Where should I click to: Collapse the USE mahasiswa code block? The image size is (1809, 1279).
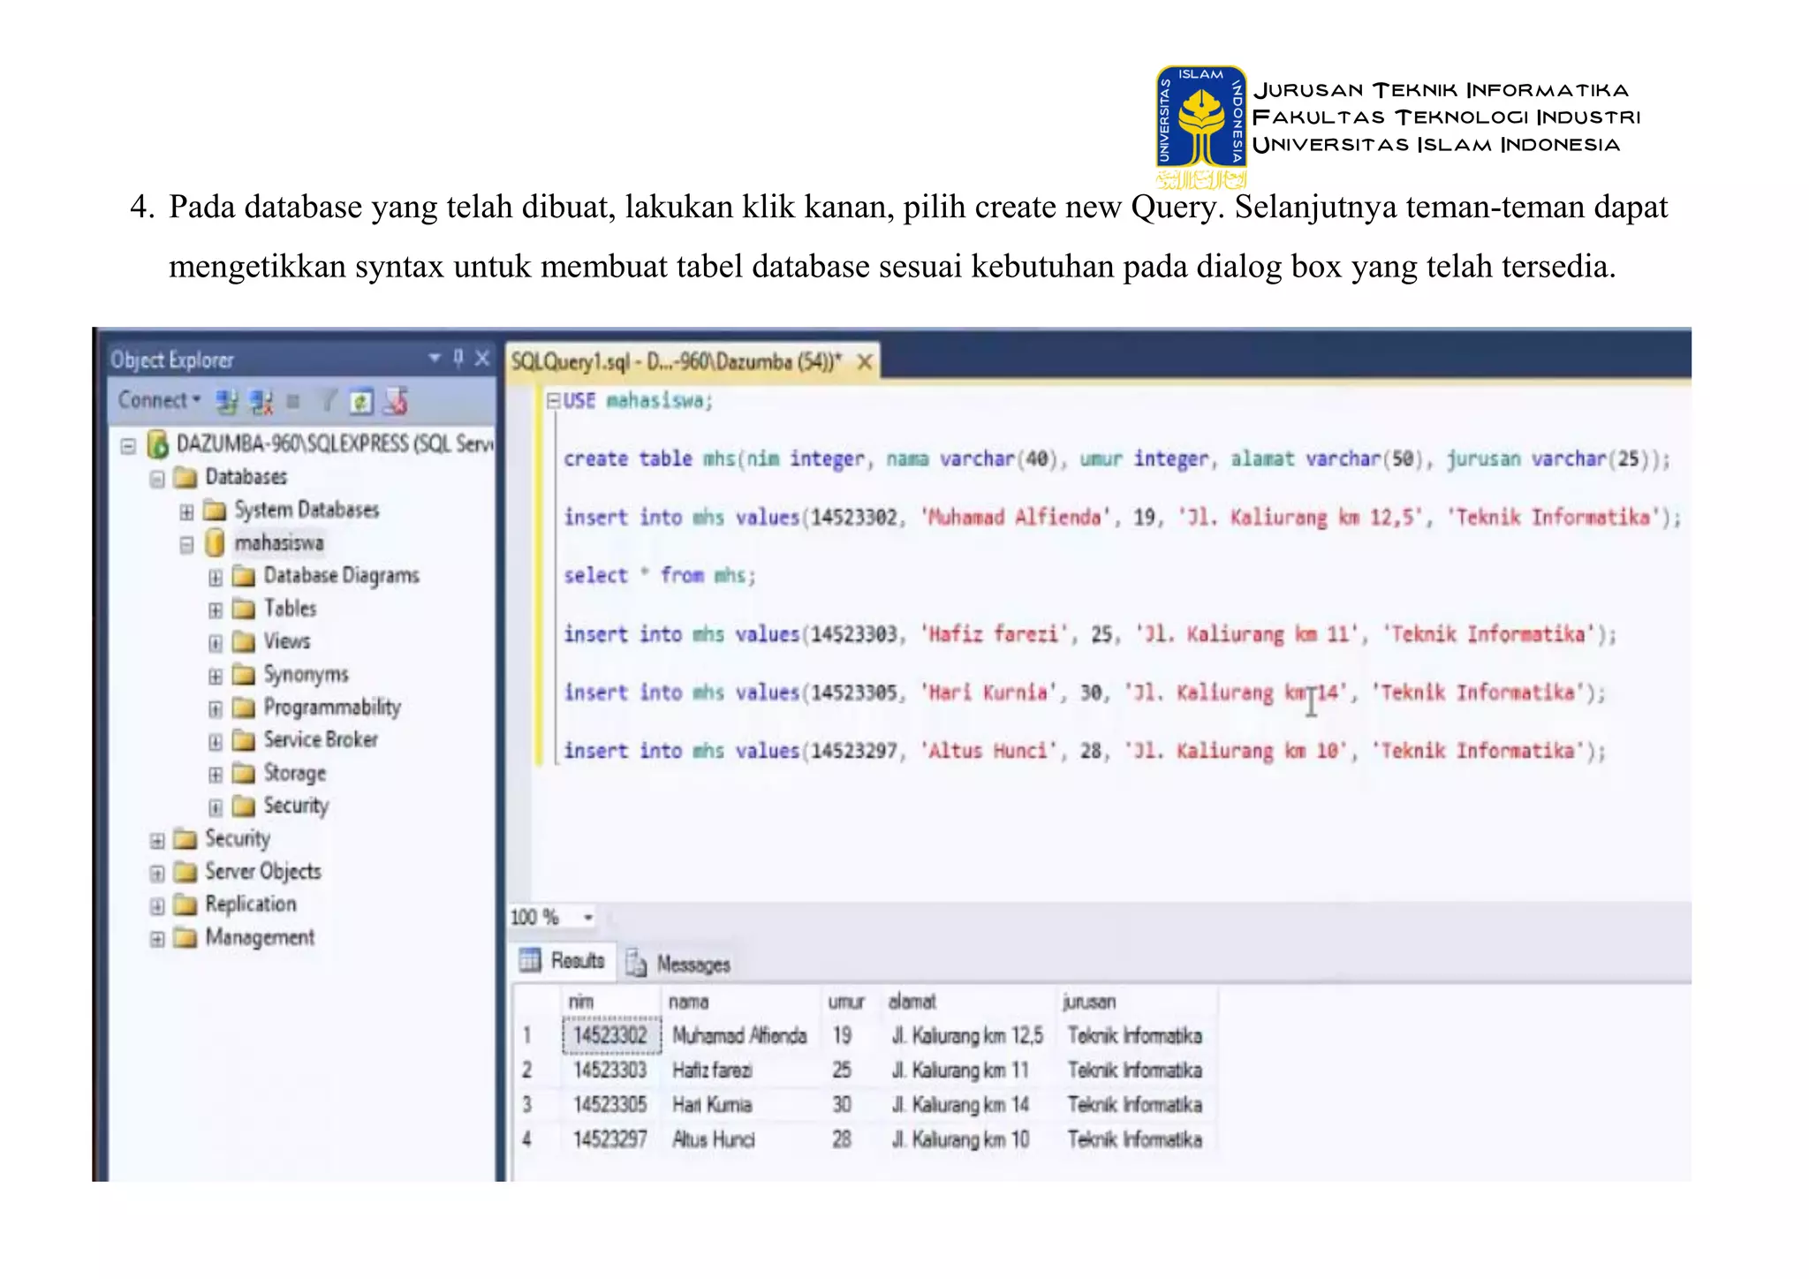(x=553, y=401)
